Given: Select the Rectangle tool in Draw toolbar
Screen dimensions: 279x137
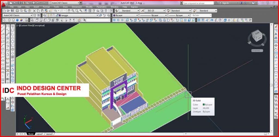Looking at the screenshot, I should click(x=3, y=42).
